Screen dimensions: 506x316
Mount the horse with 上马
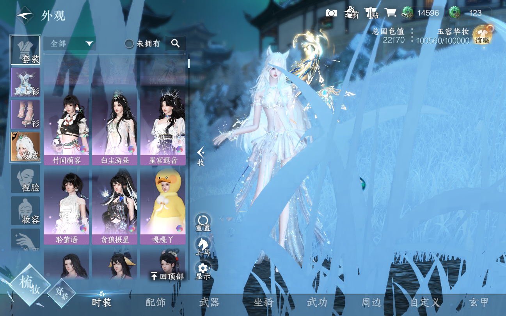(203, 247)
